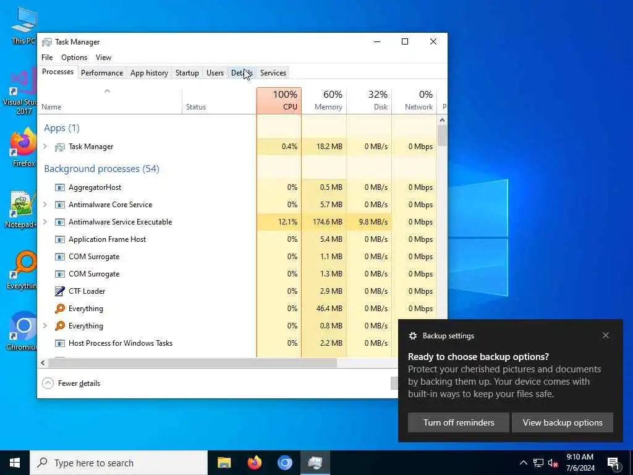Launch Chromium from the taskbar

pos(284,463)
